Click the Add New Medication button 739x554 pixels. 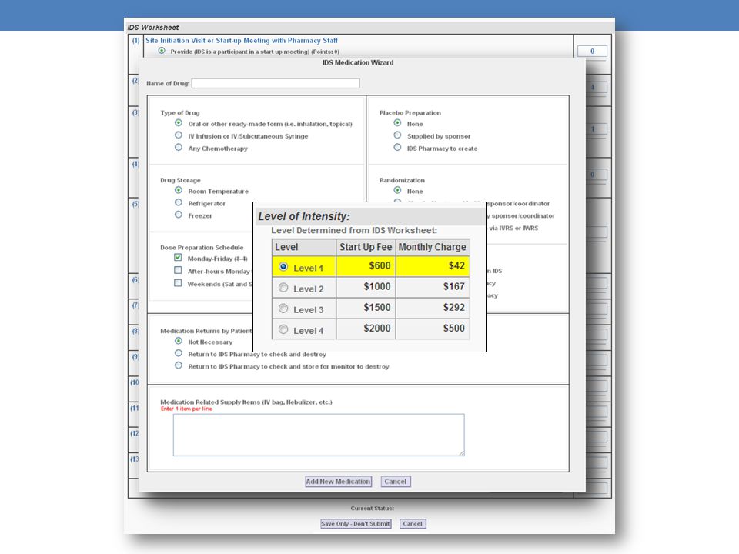tap(339, 482)
